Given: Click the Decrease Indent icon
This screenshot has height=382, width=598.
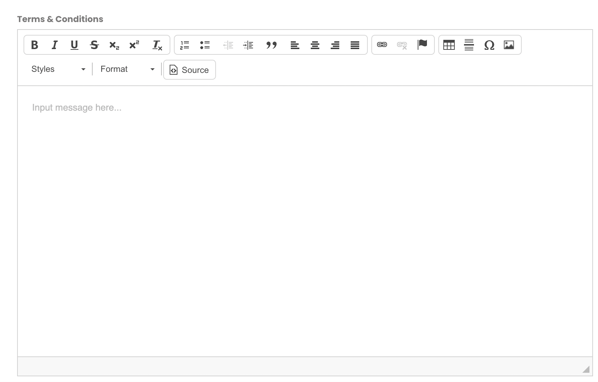Looking at the screenshot, I should click(x=228, y=45).
